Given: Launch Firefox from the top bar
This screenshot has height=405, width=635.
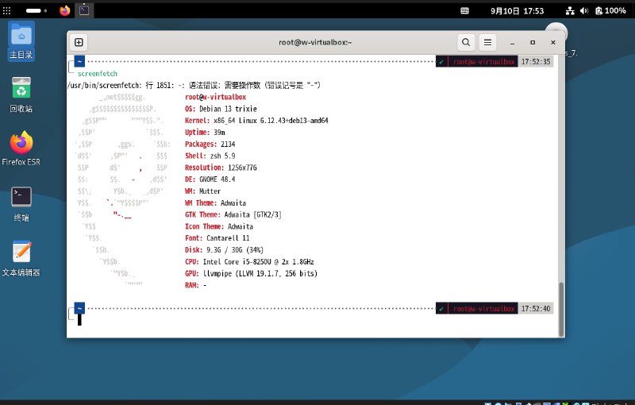Looking at the screenshot, I should pos(65,10).
